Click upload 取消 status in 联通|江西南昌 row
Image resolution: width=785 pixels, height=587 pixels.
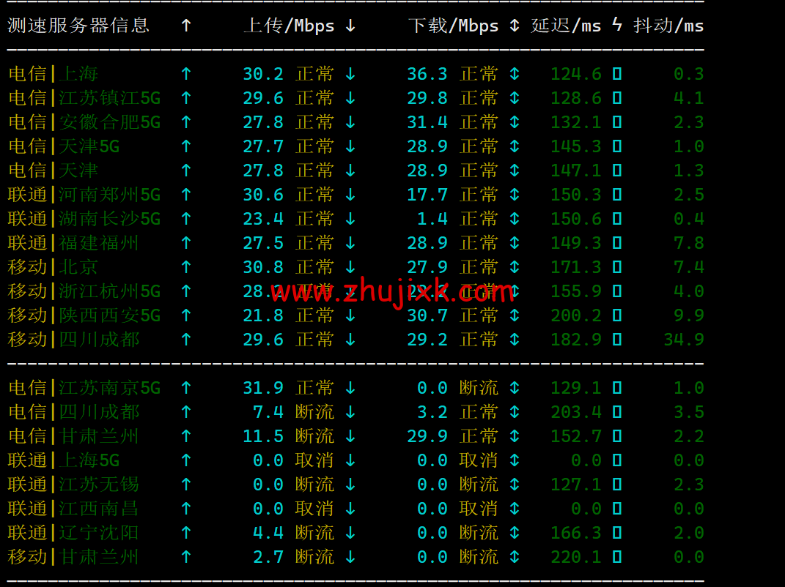[314, 509]
